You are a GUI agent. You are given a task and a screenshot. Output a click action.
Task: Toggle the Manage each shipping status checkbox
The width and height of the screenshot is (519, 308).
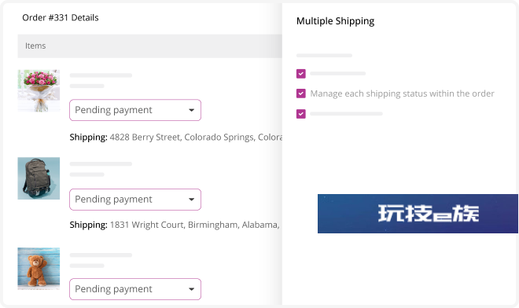[x=301, y=93]
